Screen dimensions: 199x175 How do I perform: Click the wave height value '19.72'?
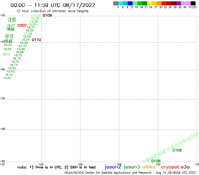click(x=15, y=62)
